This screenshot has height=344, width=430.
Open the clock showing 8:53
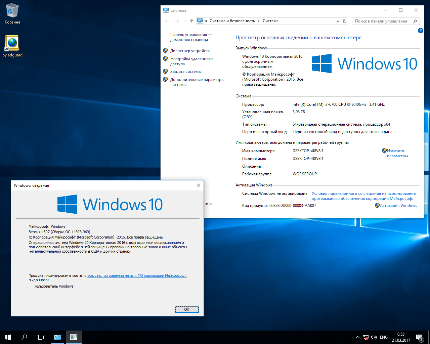(x=401, y=337)
